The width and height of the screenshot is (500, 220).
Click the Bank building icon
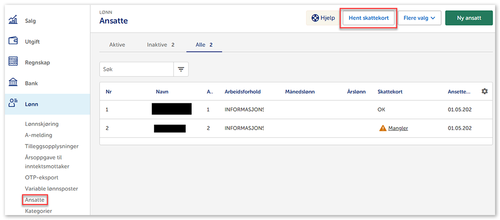pyautogui.click(x=13, y=83)
